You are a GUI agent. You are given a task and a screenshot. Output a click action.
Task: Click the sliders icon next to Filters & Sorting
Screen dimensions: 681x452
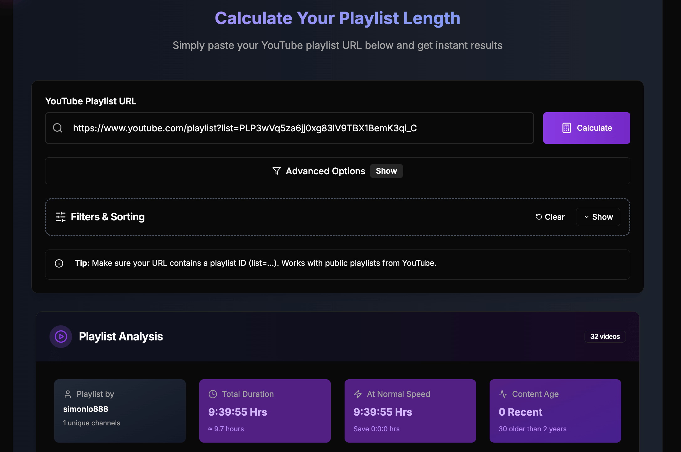click(61, 217)
